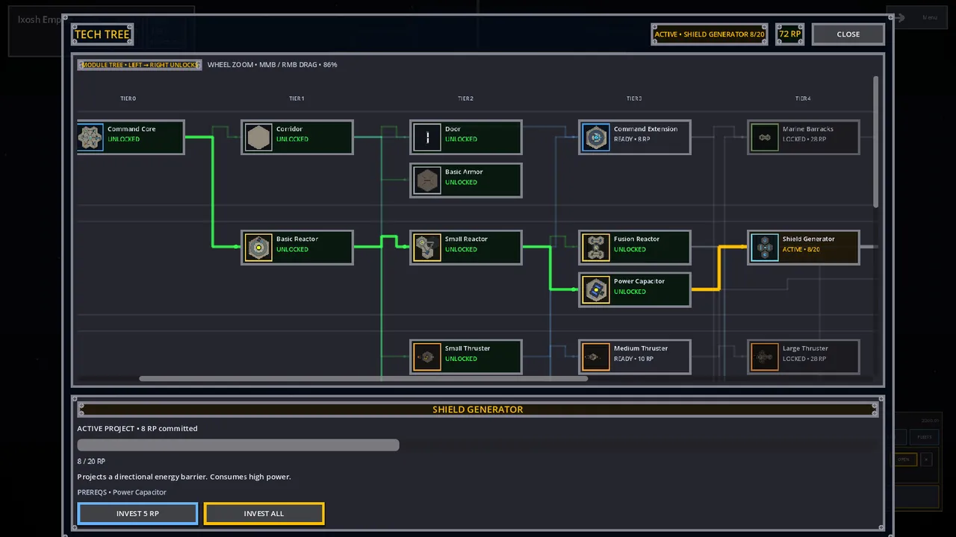The width and height of the screenshot is (956, 537).
Task: Click the Module Tree left-to-right unlocks label
Action: pos(140,65)
